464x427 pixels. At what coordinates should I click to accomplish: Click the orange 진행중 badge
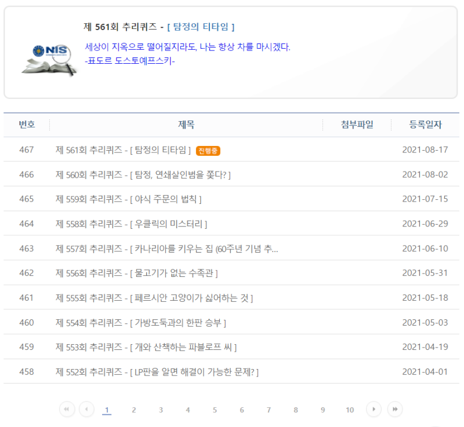pyautogui.click(x=208, y=151)
